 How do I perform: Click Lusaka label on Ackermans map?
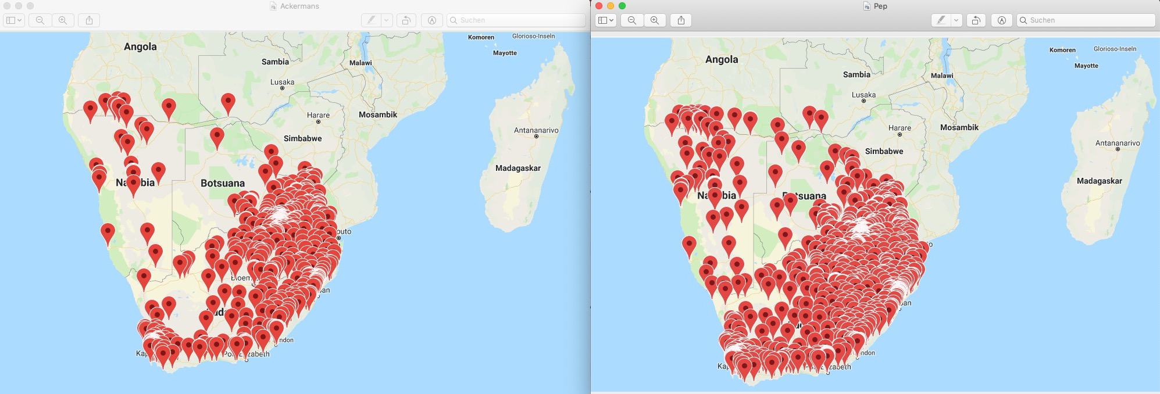pos(282,82)
